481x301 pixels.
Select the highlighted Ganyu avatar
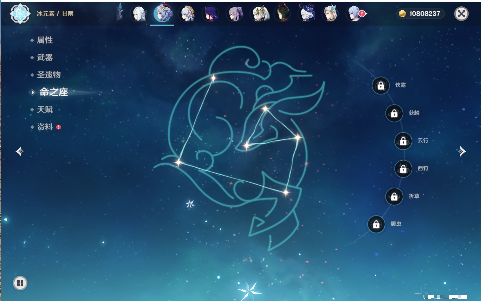pos(163,13)
